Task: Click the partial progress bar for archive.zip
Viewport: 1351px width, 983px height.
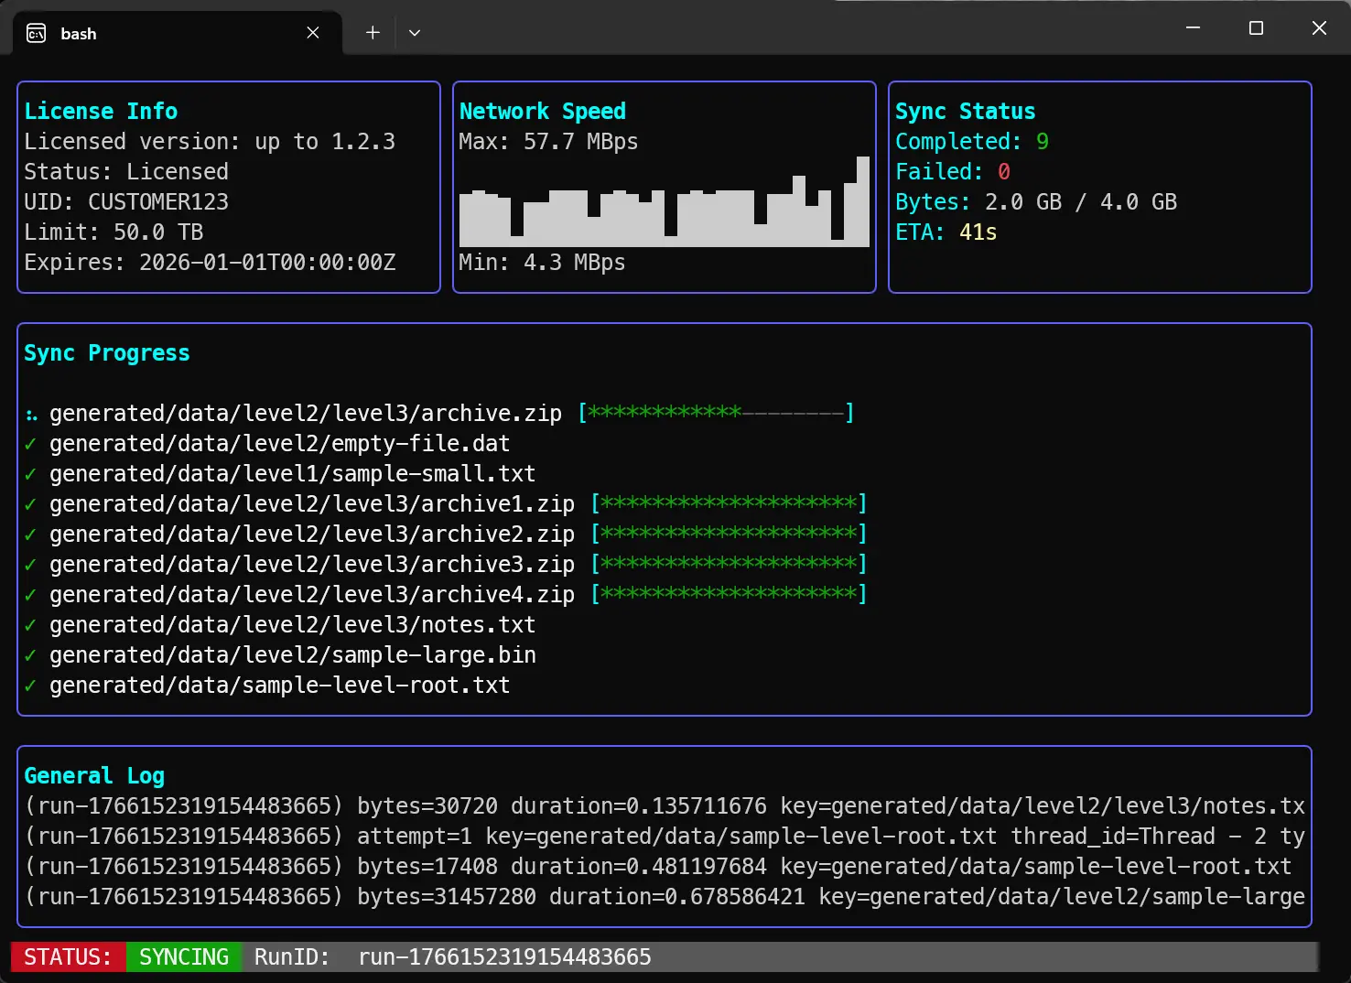Action: (716, 413)
